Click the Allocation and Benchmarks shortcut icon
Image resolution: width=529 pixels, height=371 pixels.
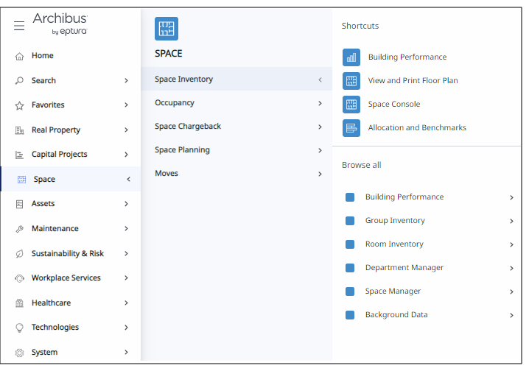(351, 128)
